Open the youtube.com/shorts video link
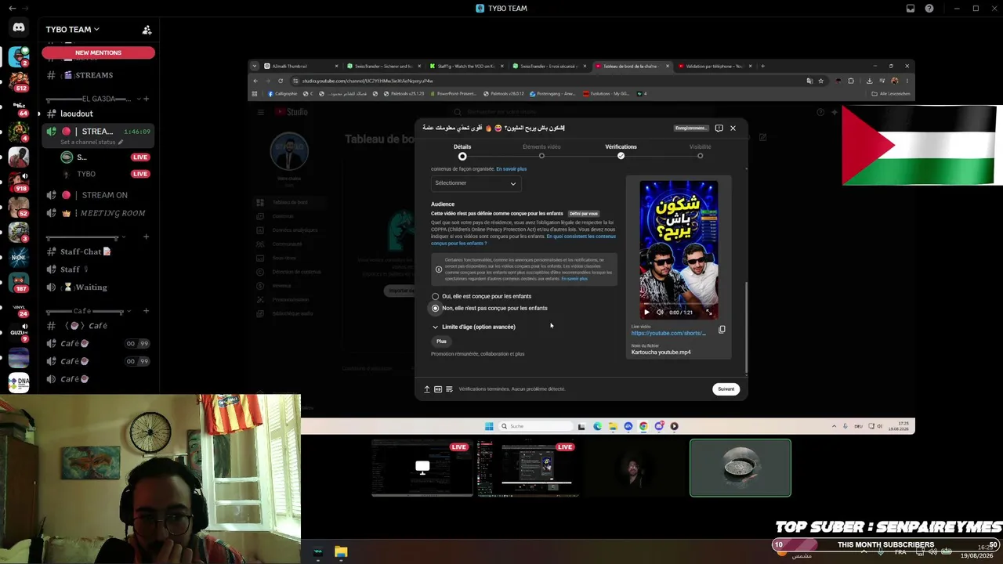The image size is (1003, 564). pyautogui.click(x=668, y=333)
